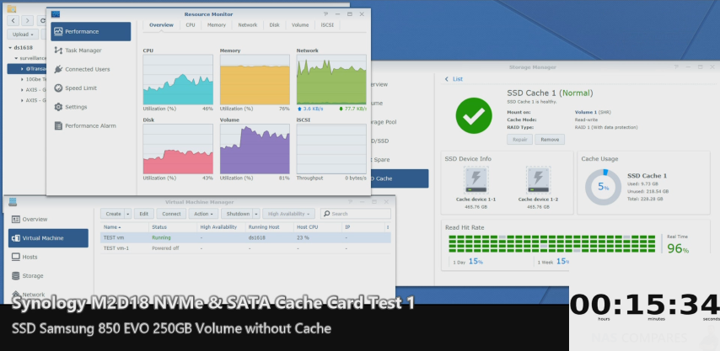Screen dimensions: 720x351
Task: Click the Memory utilization chart
Action: coord(255,80)
